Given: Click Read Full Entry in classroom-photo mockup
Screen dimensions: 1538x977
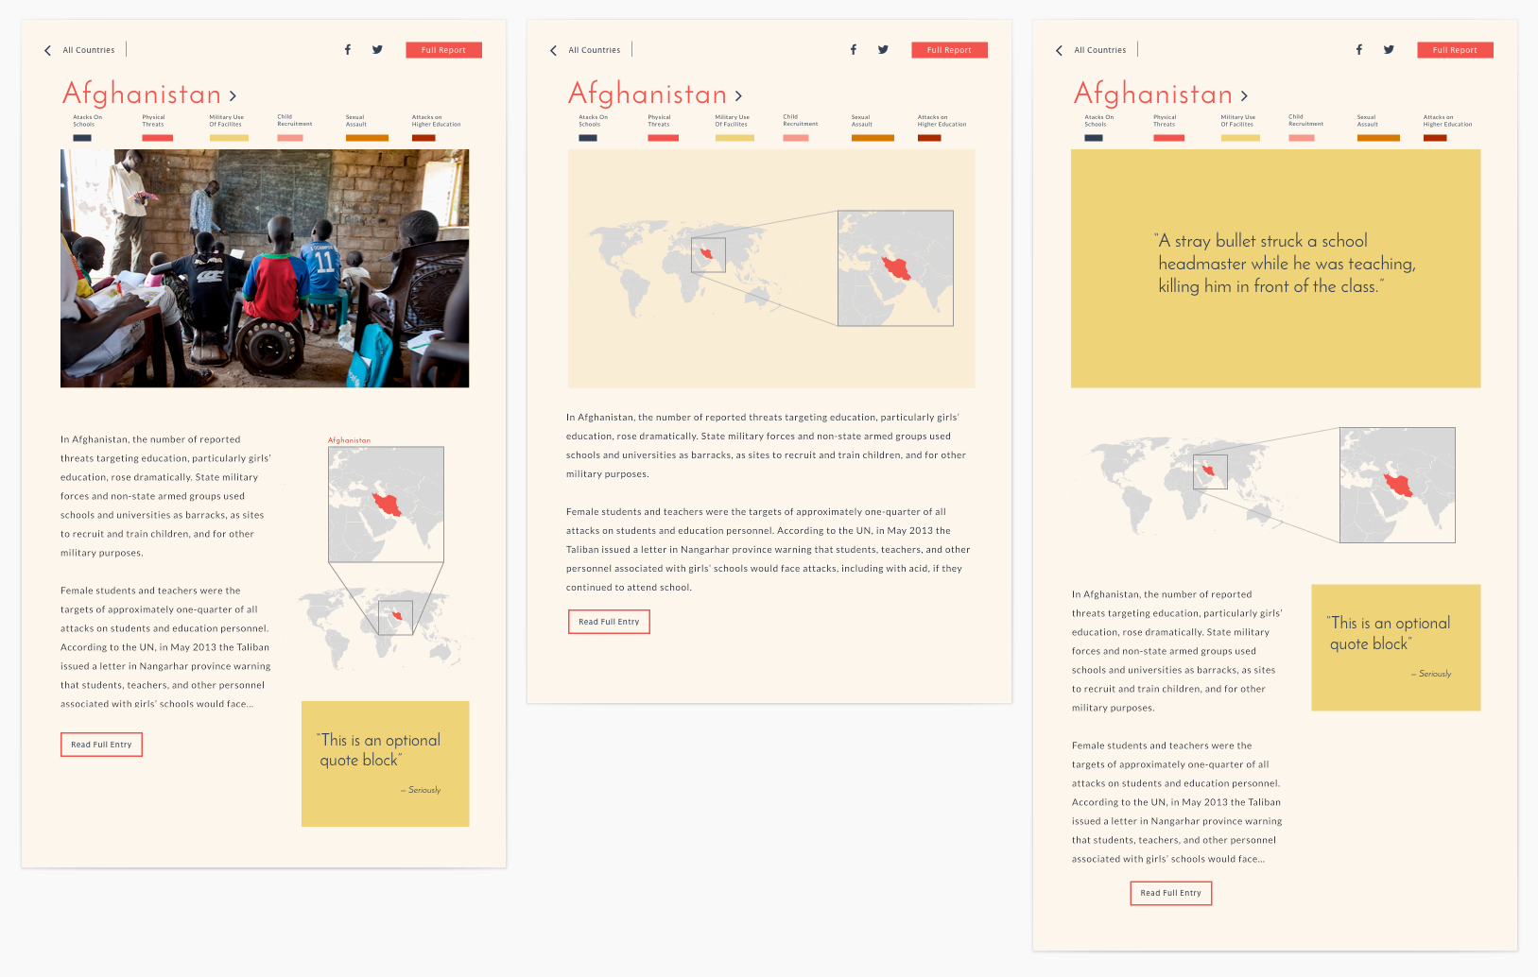Looking at the screenshot, I should point(101,745).
